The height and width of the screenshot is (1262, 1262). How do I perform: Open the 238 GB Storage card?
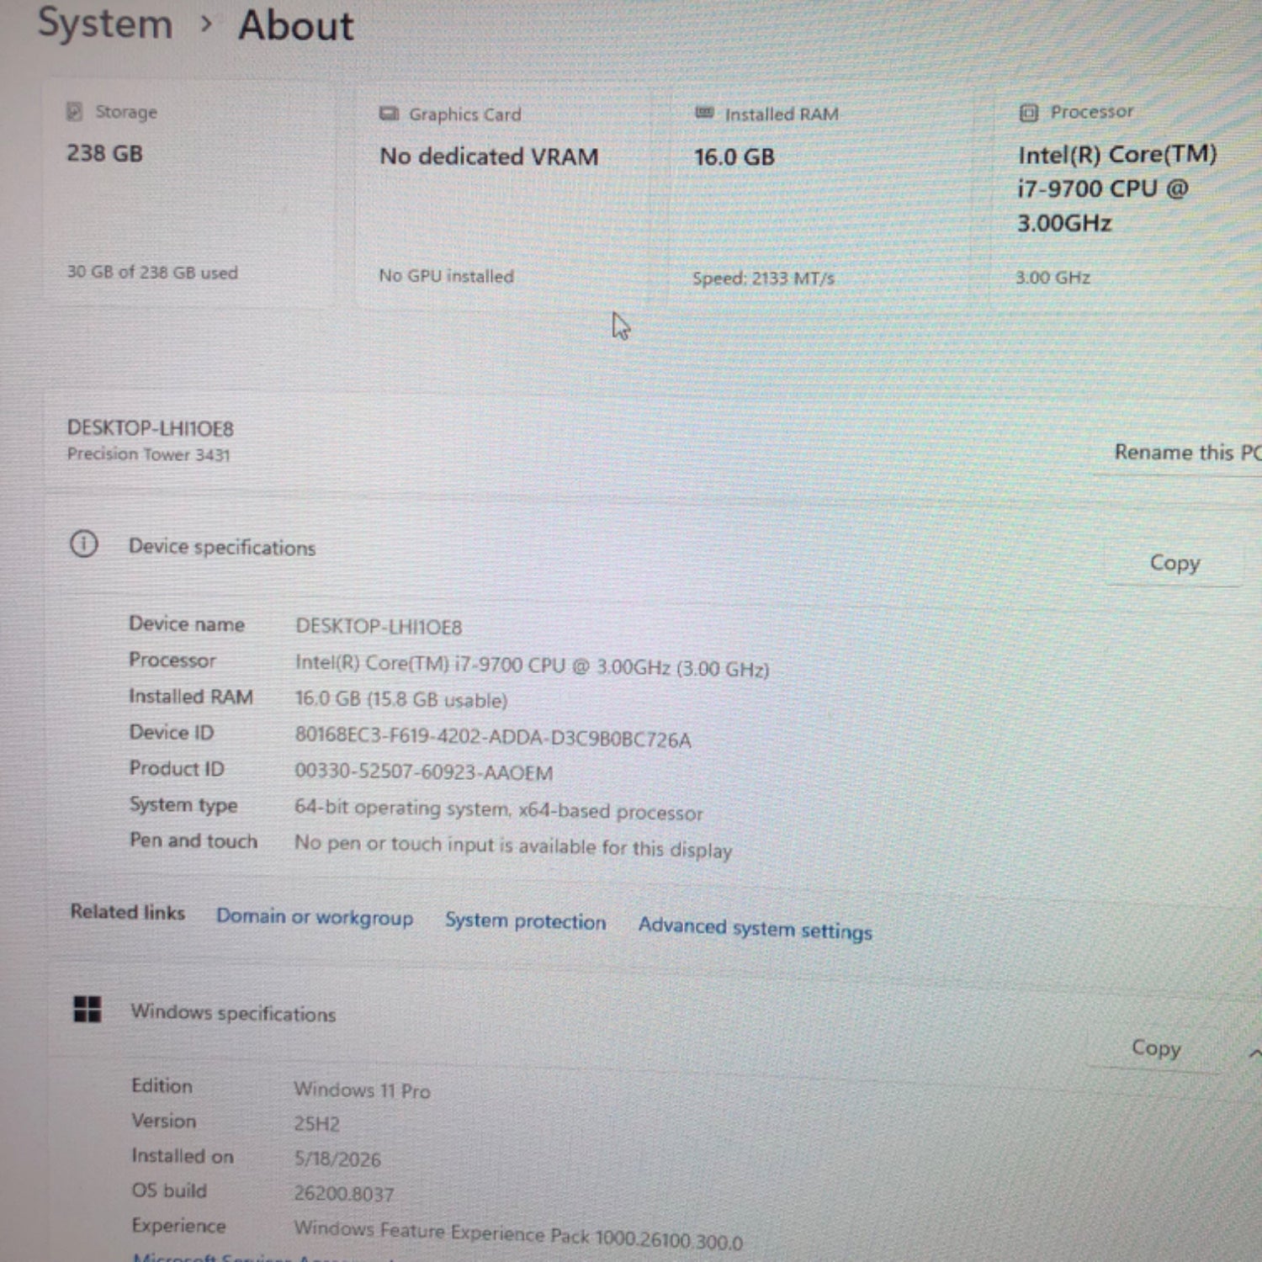pos(188,192)
